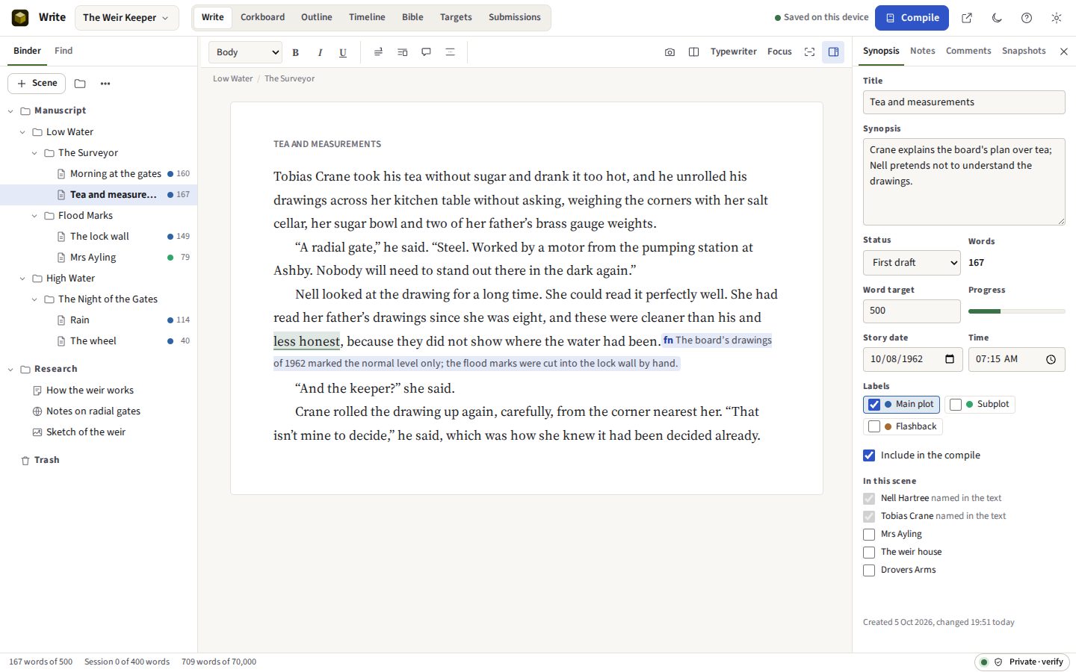Click the italic formatting icon
Screen dimensions: 1076x672
pyautogui.click(x=320, y=52)
